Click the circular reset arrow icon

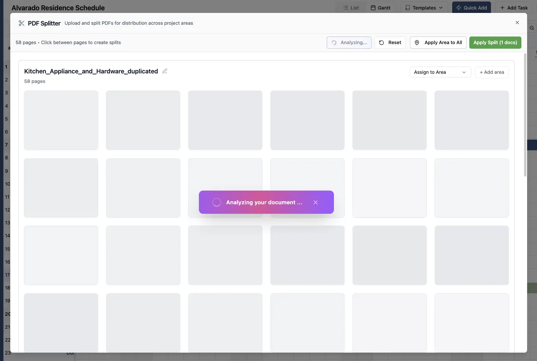(x=381, y=43)
